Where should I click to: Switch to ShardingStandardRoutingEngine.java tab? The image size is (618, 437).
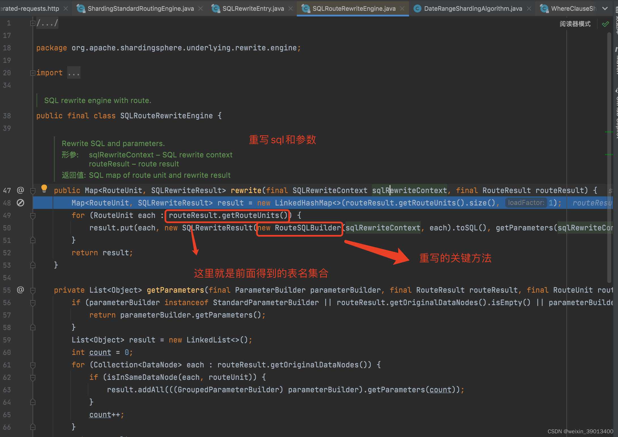point(140,8)
